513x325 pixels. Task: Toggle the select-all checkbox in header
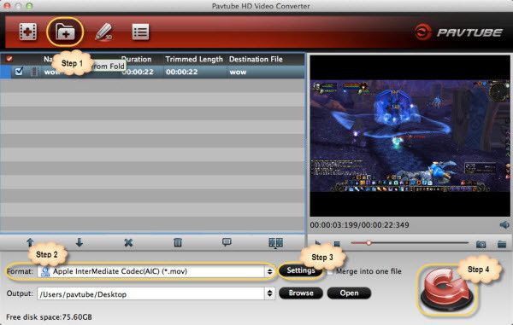[9, 59]
